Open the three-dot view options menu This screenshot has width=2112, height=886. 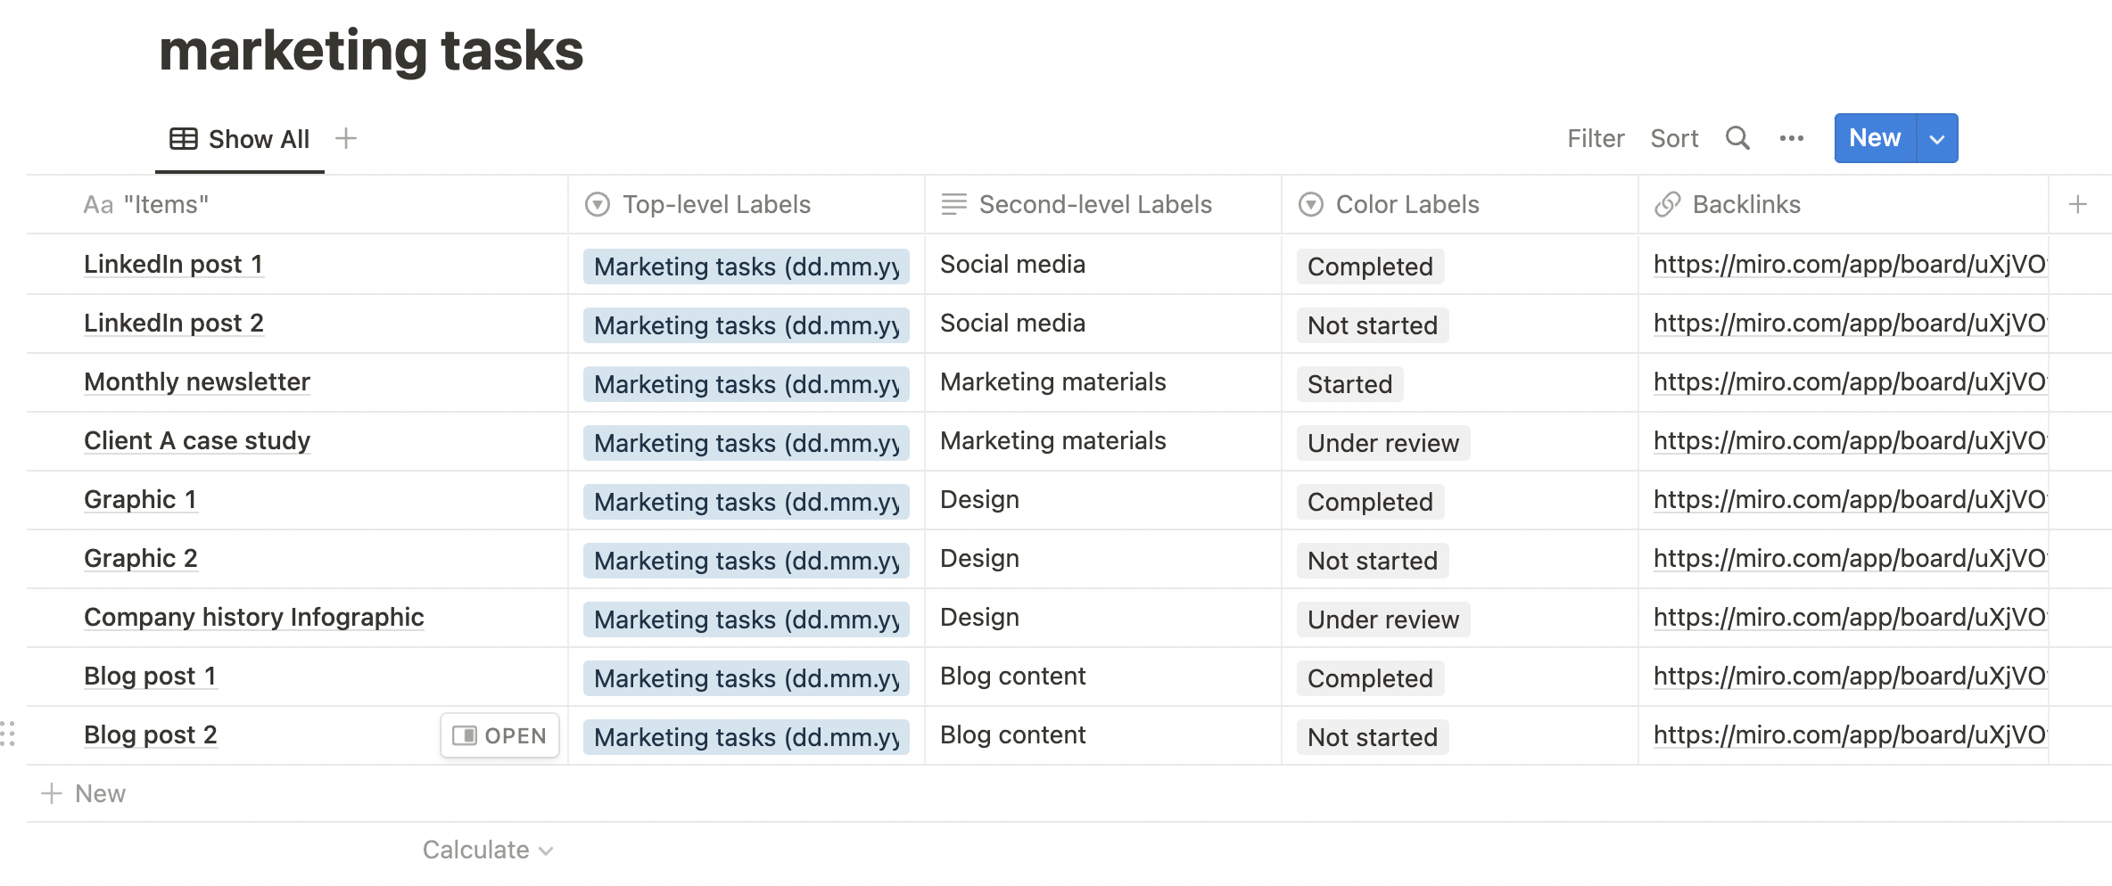[1791, 138]
